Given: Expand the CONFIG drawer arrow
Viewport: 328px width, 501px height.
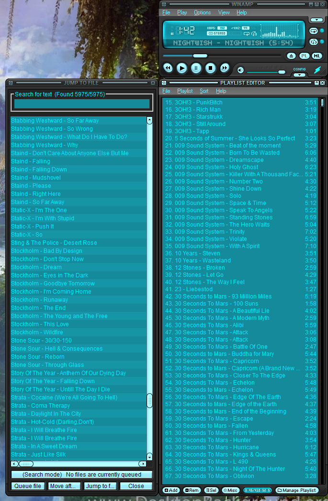Looking at the screenshot, I should pyautogui.click(x=300, y=75).
